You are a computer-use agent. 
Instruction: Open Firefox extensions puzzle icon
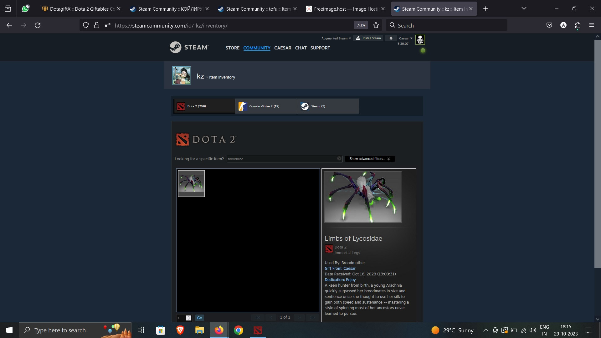coord(578,25)
